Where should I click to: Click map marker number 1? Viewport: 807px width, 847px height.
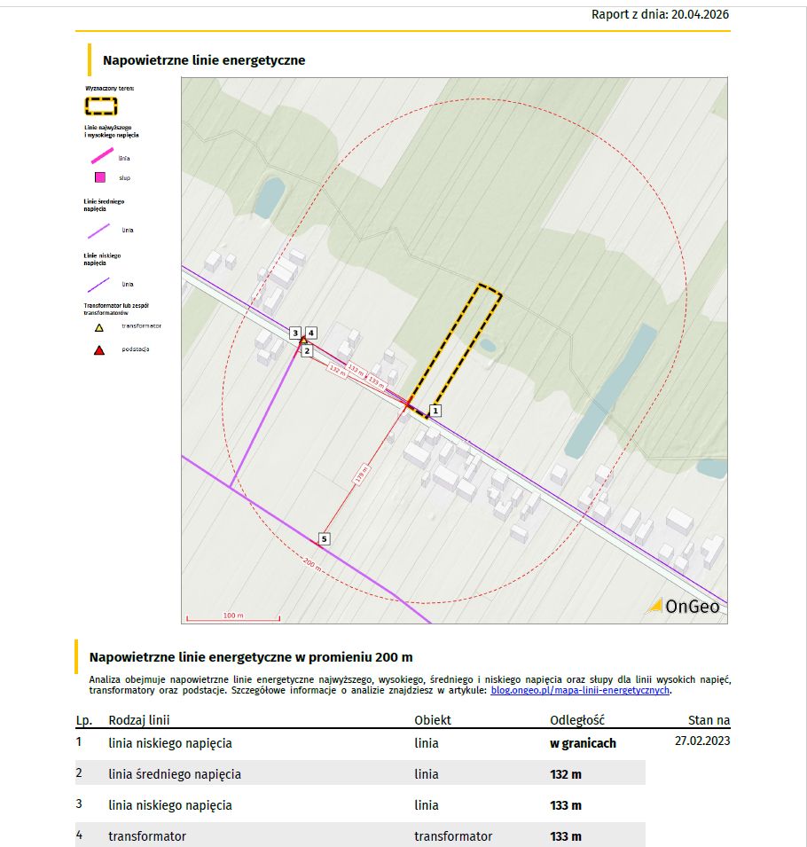[435, 411]
